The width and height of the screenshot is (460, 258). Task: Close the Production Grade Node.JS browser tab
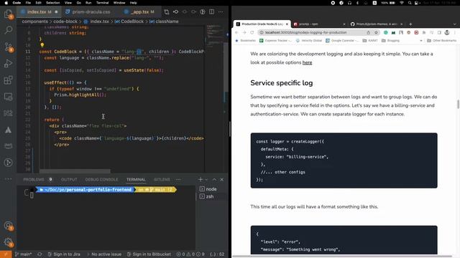point(287,24)
